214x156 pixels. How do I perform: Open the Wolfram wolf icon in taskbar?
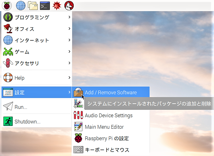click(69, 6)
